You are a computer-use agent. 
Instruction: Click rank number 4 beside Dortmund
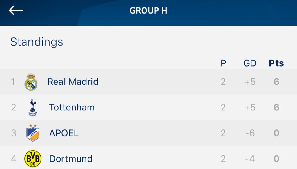coord(14,159)
